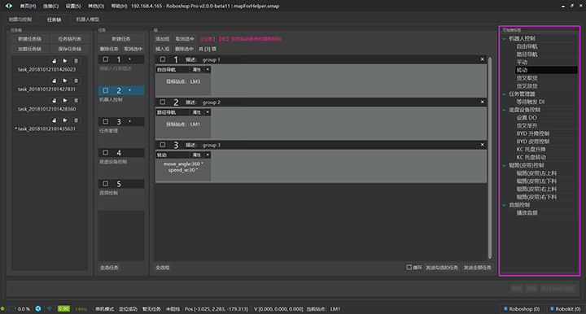Click the 发送勾选的任务 button
The height and width of the screenshot is (314, 586).
(x=442, y=268)
